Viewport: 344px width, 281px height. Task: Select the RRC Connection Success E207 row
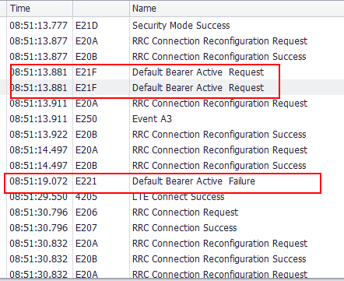[x=172, y=228]
